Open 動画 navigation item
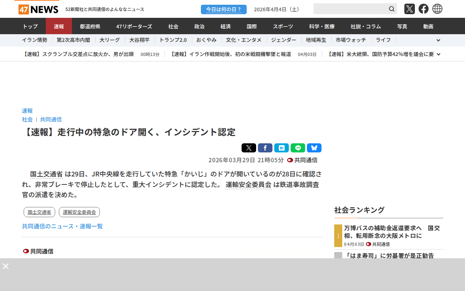This screenshot has width=465, height=291. coord(428,26)
